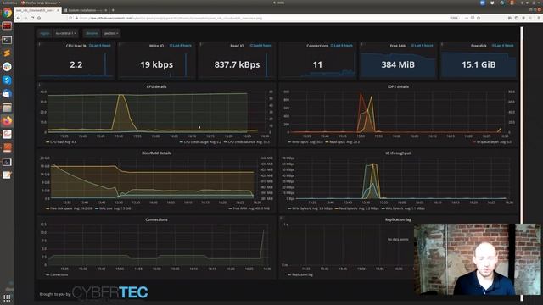
Task: Go forward in Firefox
Action: pyautogui.click(x=25, y=18)
